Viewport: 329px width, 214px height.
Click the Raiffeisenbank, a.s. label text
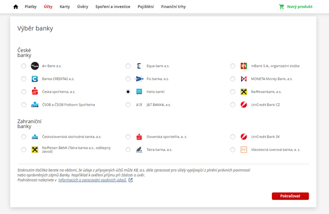(x=266, y=92)
